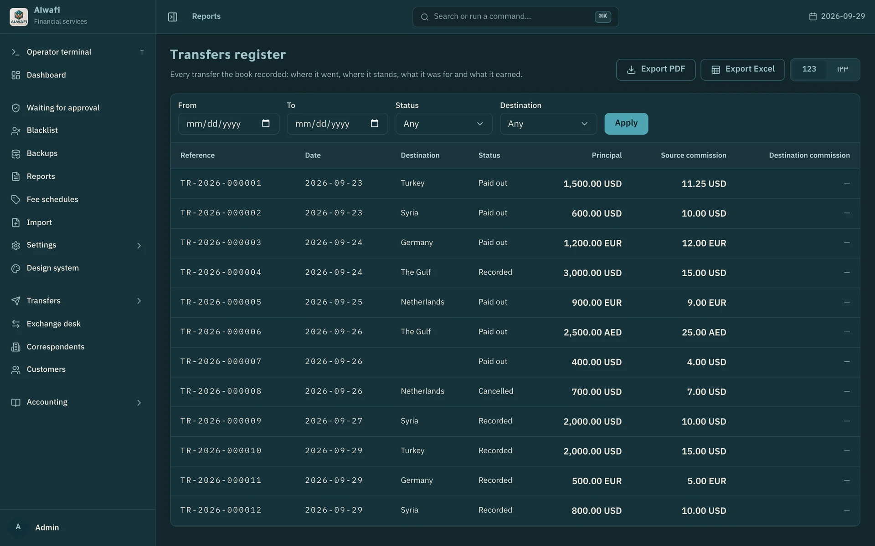The height and width of the screenshot is (546, 875).
Task: Click the Exchange desk arrows icon
Action: pyautogui.click(x=15, y=324)
